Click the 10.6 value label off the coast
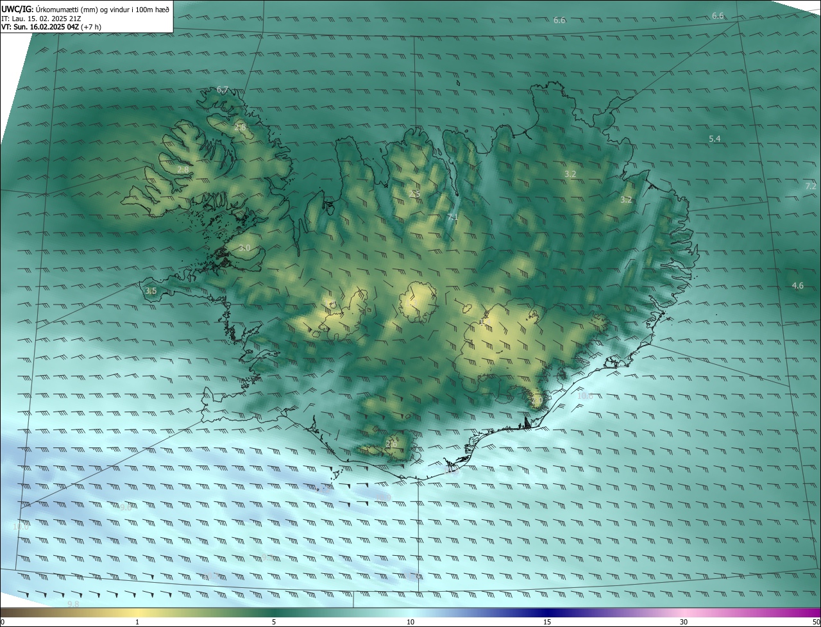The height and width of the screenshot is (627, 821). [585, 396]
